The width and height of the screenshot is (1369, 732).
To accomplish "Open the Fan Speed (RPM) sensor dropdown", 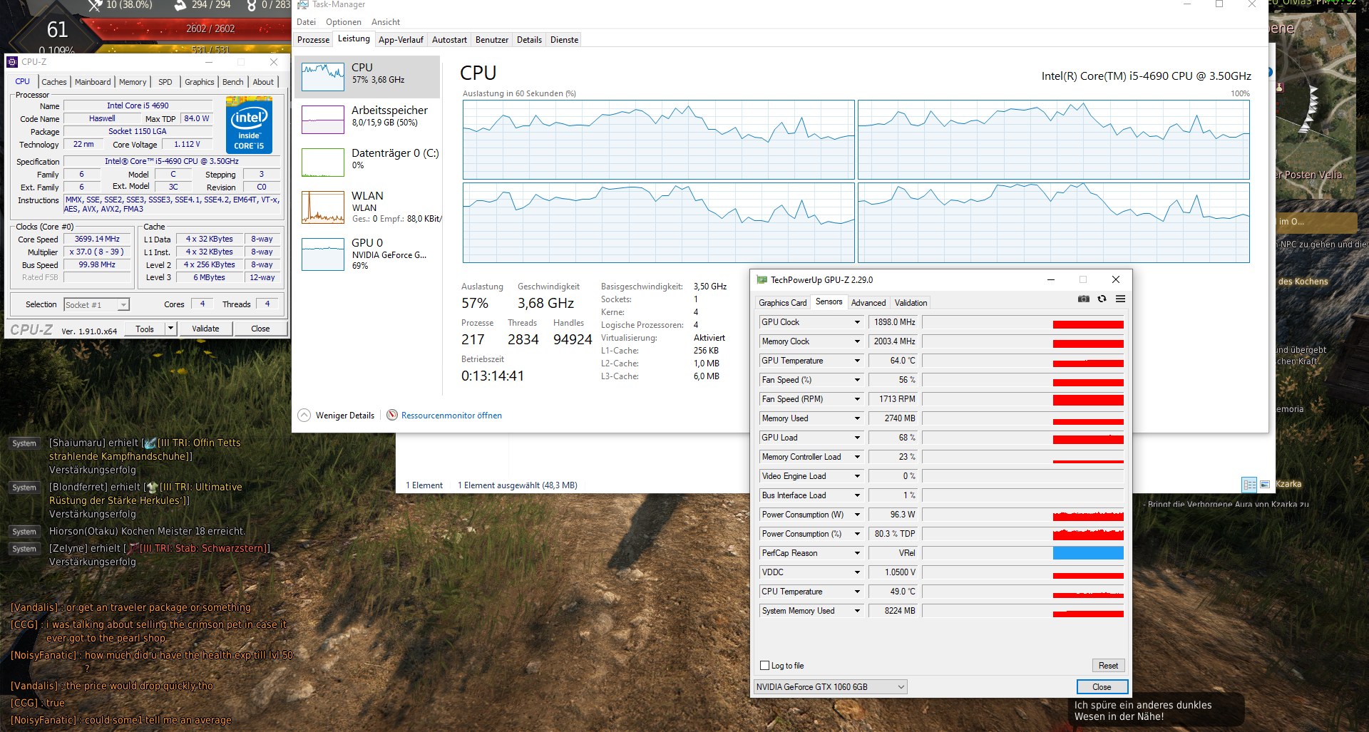I will tap(857, 399).
